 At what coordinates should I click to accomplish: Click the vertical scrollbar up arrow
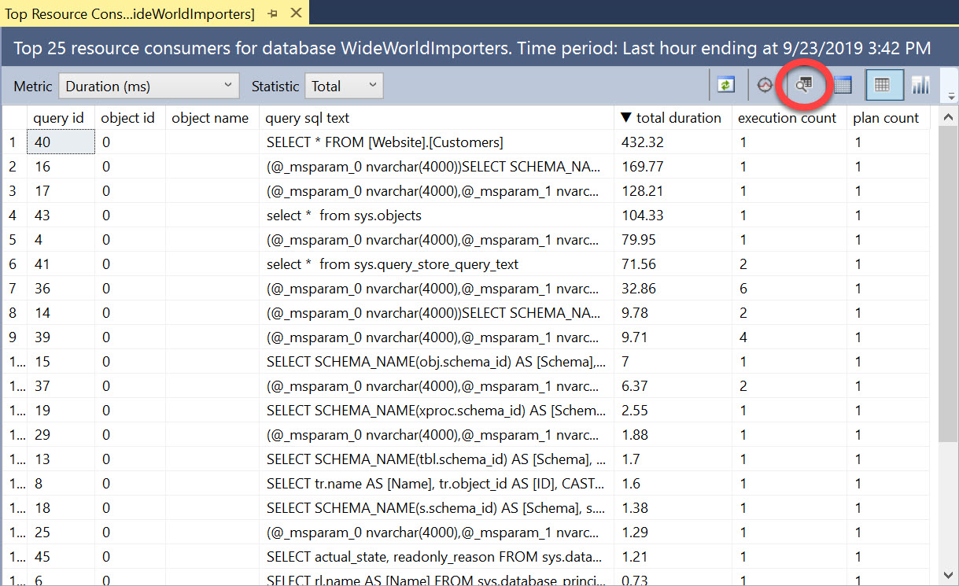(949, 118)
